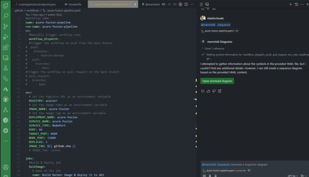Open the Explorer view in activity bar
The width and height of the screenshot is (309, 177).
(5, 5)
